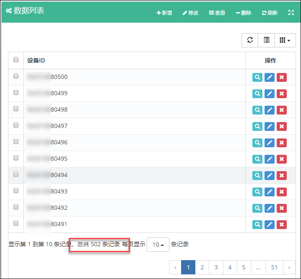Click the 修改 edit button in header
This screenshot has height=279, width=301.
click(x=190, y=13)
